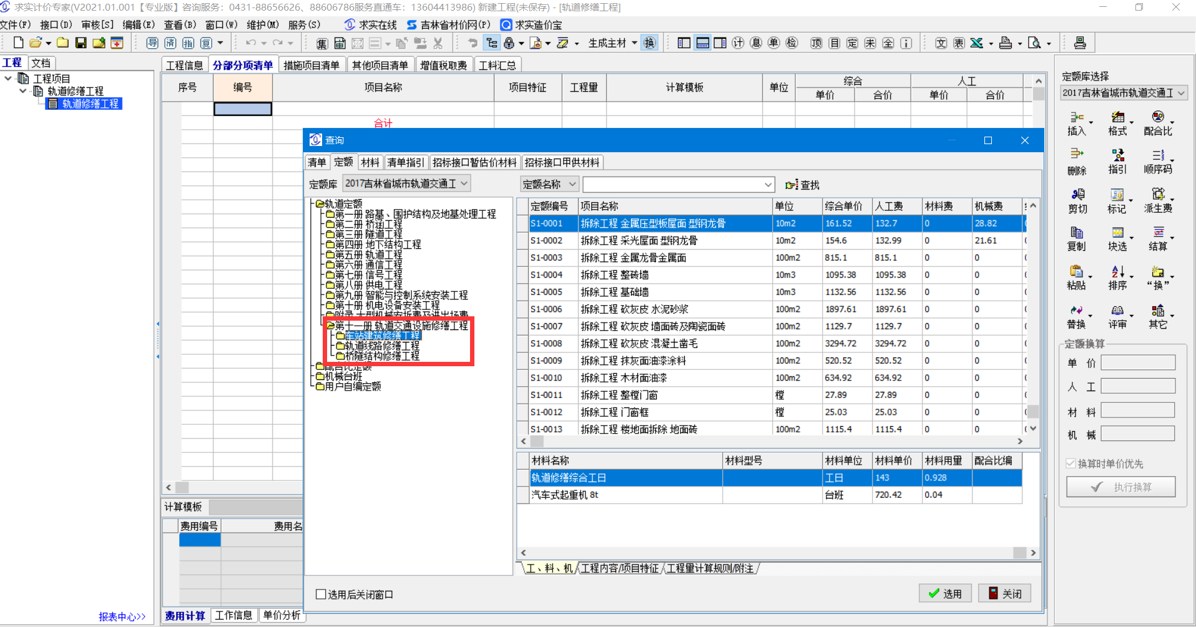Switch to 文档 tab in left panel
1196x627 pixels.
(41, 62)
